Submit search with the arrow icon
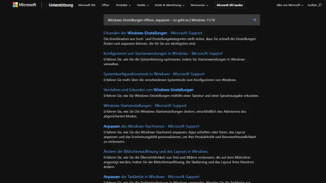Viewport: 326px width, 183px height. [x=254, y=20]
